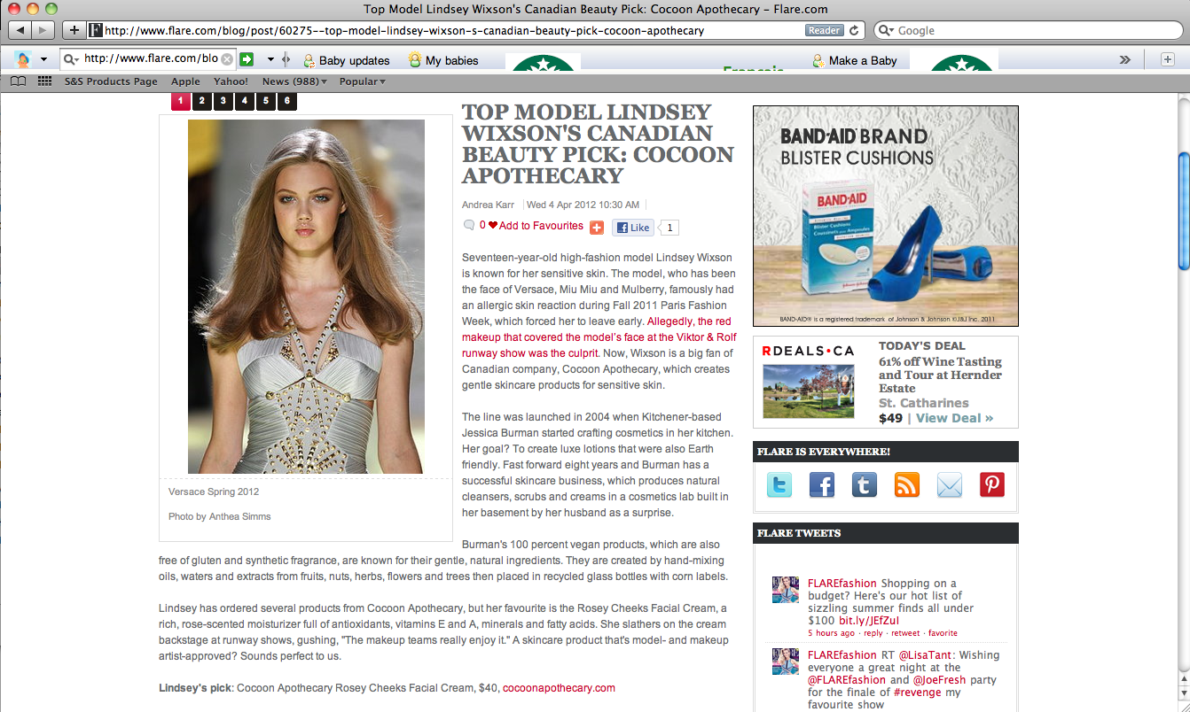Open Flare's RSS feed icon
The width and height of the screenshot is (1190, 712).
(x=907, y=484)
